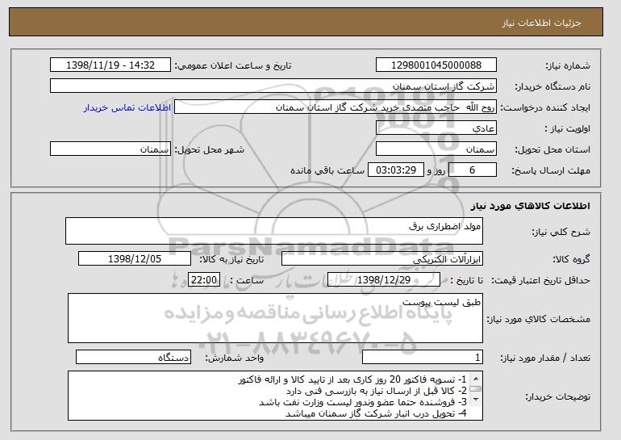This screenshot has height=440, width=621.
Task: Click the general description box مولد اضطراری برق
Action: coord(274,231)
